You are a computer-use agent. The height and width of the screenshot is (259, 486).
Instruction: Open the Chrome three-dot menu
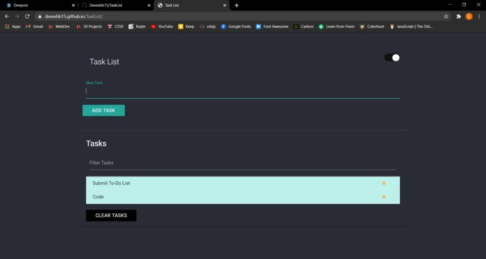coord(479,16)
